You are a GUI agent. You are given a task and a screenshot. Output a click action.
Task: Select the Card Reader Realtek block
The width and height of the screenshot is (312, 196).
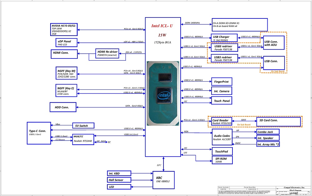[222, 121]
